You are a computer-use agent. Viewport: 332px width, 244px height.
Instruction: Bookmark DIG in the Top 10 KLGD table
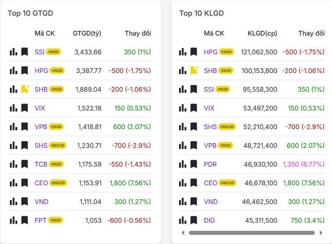(x=194, y=220)
